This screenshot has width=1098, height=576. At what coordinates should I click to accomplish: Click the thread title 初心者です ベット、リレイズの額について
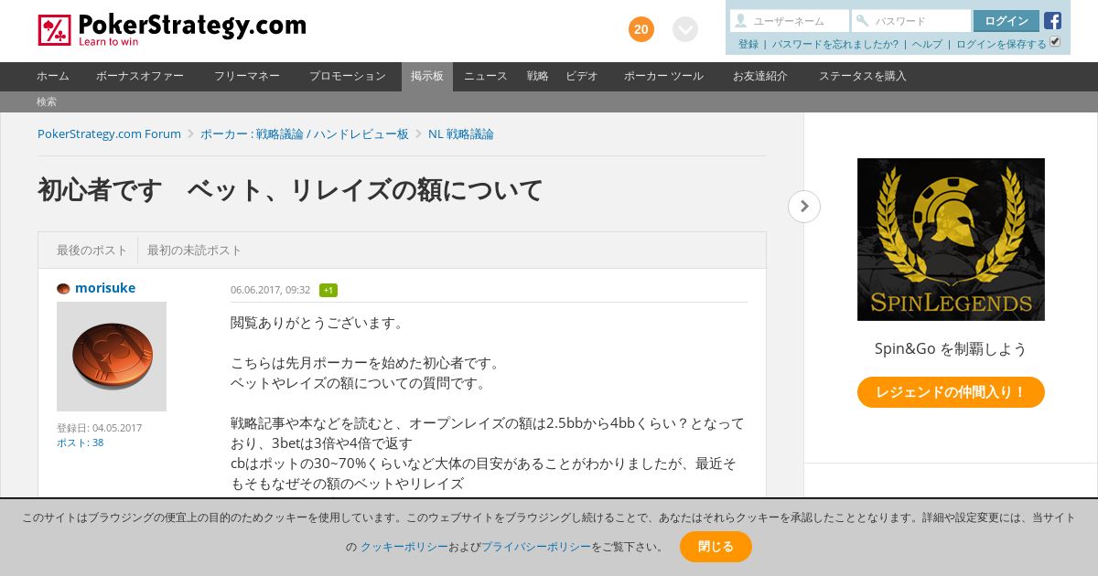point(291,190)
